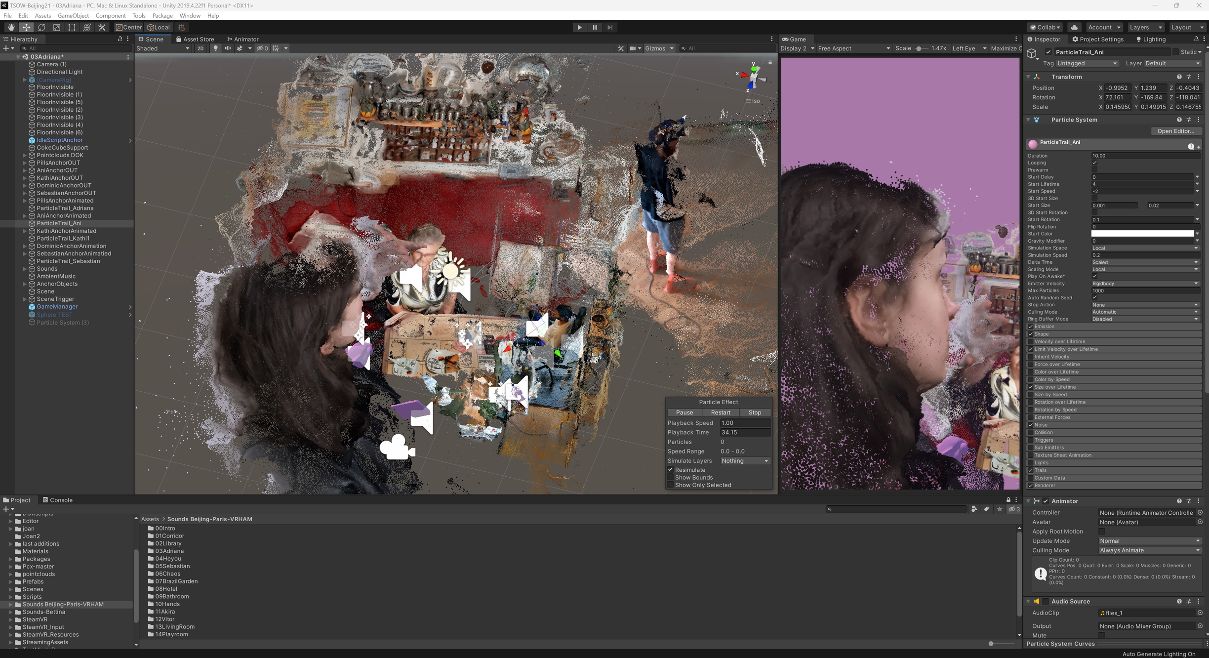
Task: Click the Open Editor button
Action: [x=1175, y=131]
